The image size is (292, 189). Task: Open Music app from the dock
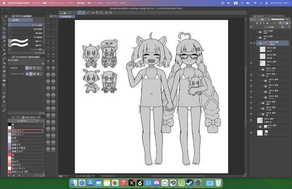pos(123,183)
